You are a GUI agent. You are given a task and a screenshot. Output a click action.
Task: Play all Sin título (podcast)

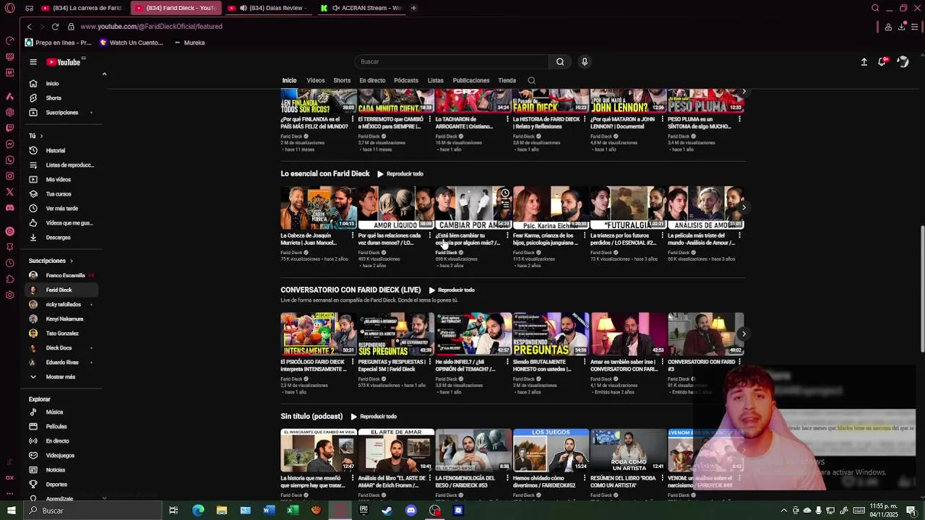click(374, 417)
